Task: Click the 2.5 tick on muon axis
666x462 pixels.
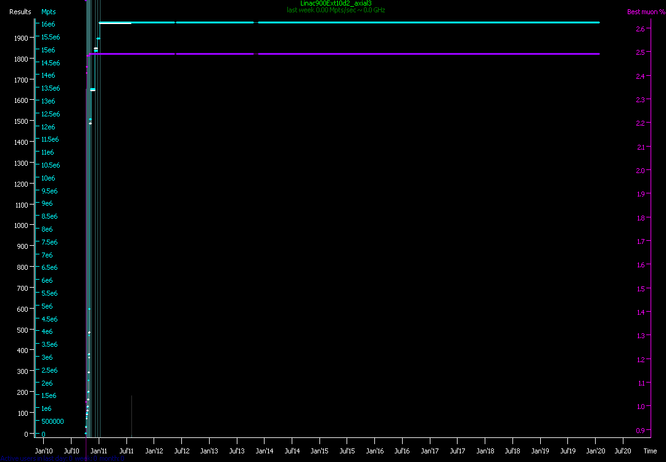Action: click(640, 52)
